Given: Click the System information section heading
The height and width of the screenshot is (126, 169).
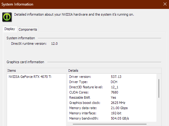Looking at the screenshot, I should 21,38.
